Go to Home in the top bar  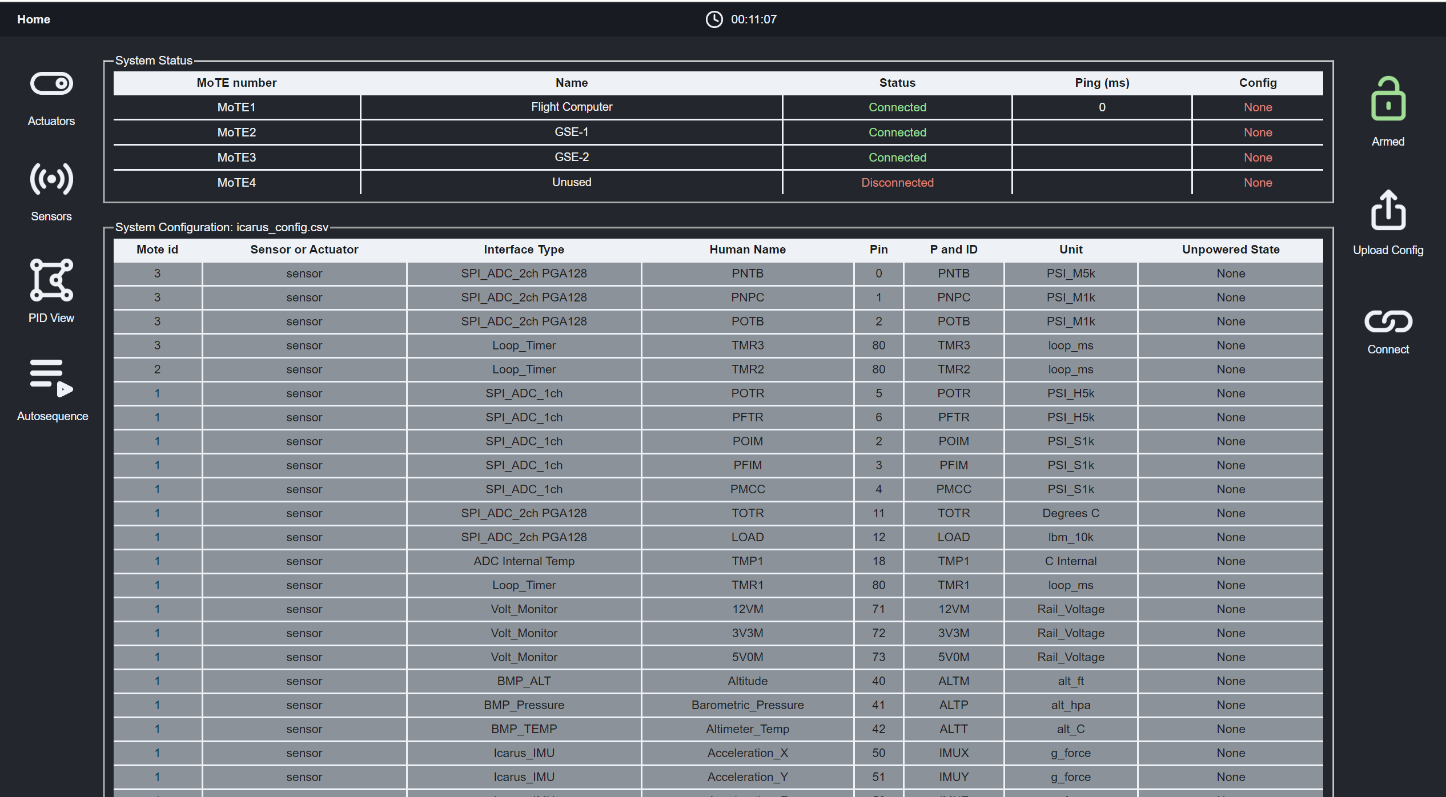point(34,19)
